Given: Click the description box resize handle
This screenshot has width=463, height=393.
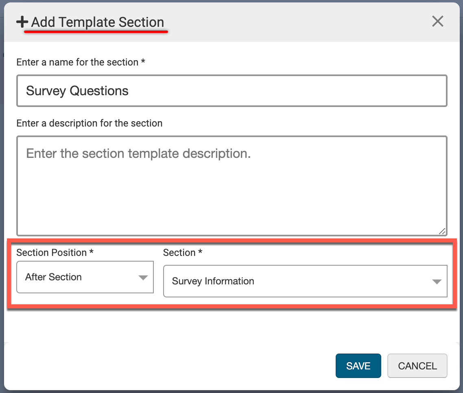Looking at the screenshot, I should coord(442,231).
